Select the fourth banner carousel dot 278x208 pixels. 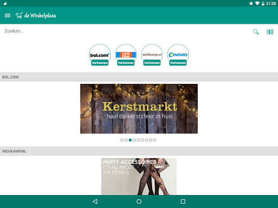tap(134, 140)
